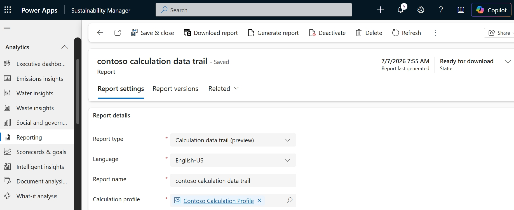
Task: Click the Social and governance icon
Action: pos(7,122)
